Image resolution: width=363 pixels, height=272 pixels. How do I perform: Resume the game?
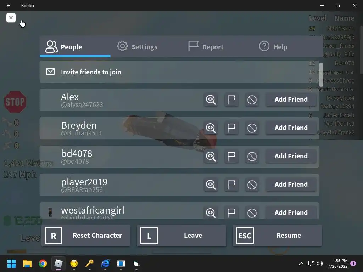point(277,236)
